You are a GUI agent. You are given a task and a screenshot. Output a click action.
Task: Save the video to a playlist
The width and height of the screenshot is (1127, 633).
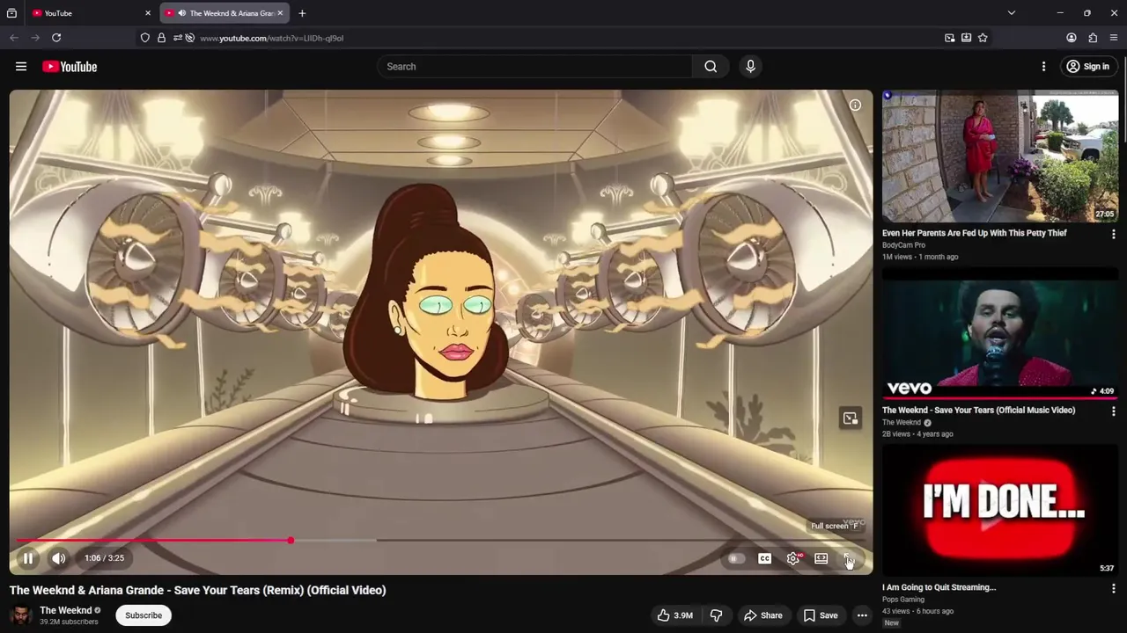coord(821,615)
